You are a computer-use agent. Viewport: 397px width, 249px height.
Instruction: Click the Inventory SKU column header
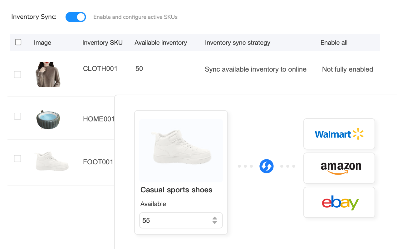pyautogui.click(x=102, y=43)
